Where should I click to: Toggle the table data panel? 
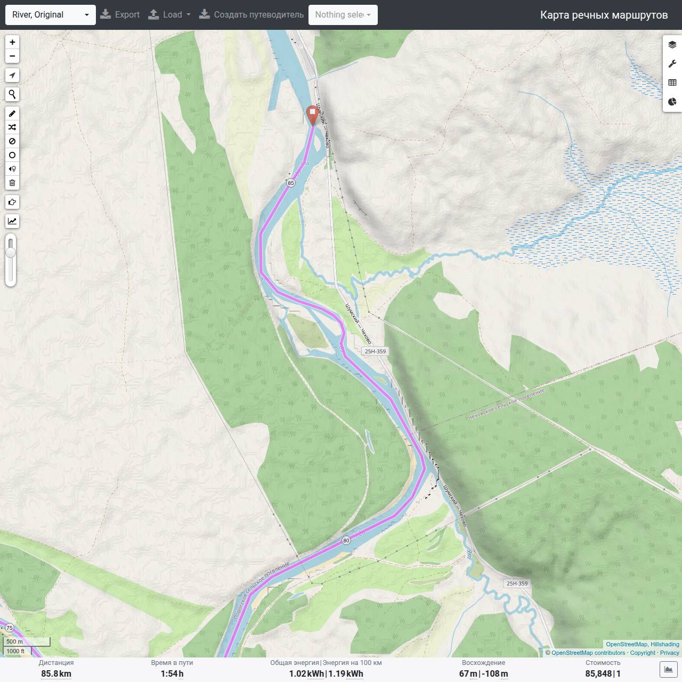pyautogui.click(x=672, y=83)
